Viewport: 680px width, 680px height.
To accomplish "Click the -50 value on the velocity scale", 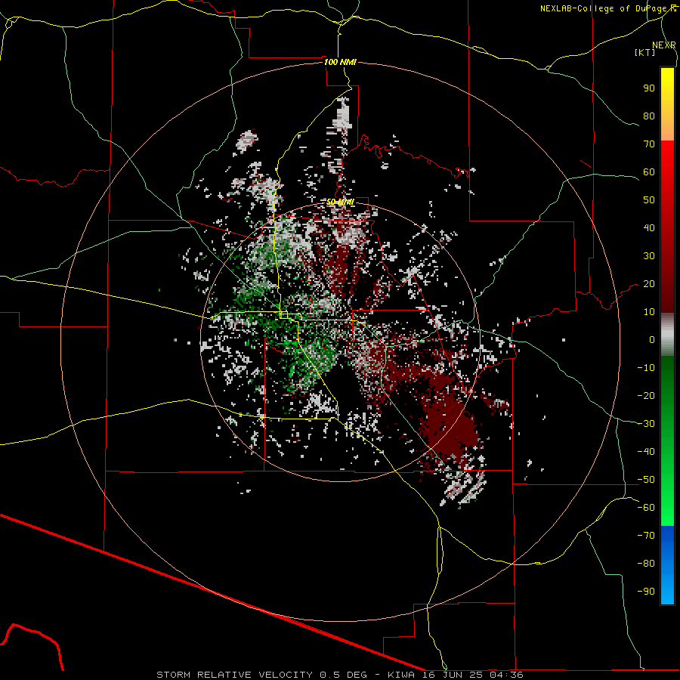I will (x=646, y=480).
